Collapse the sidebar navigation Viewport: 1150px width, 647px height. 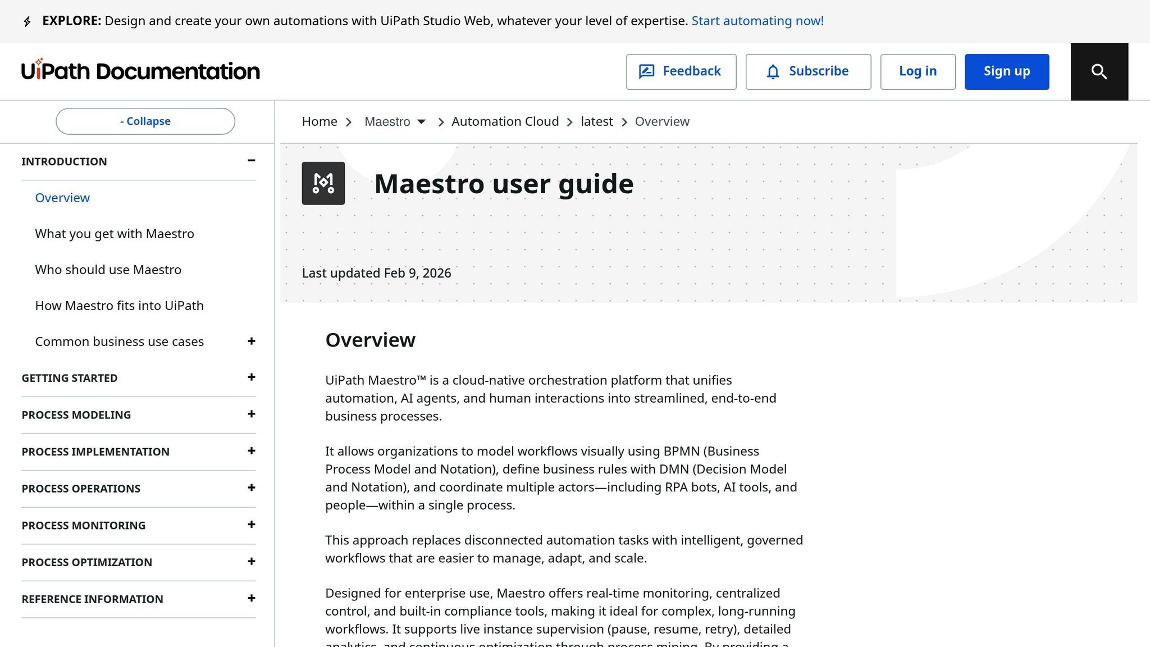coord(145,121)
